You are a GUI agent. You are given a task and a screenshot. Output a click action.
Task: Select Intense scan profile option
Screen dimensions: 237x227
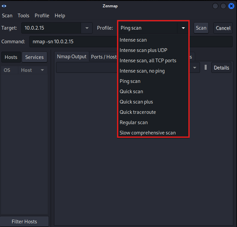[153, 40]
